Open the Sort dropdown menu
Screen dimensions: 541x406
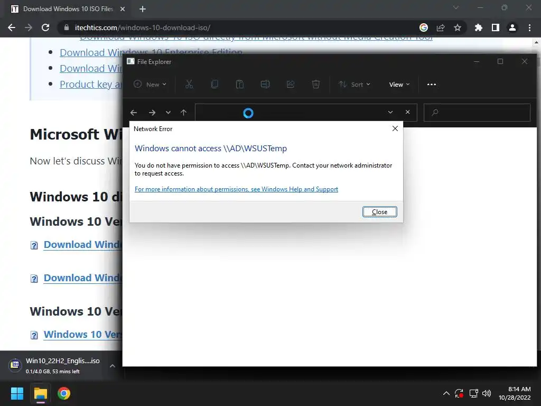(355, 84)
